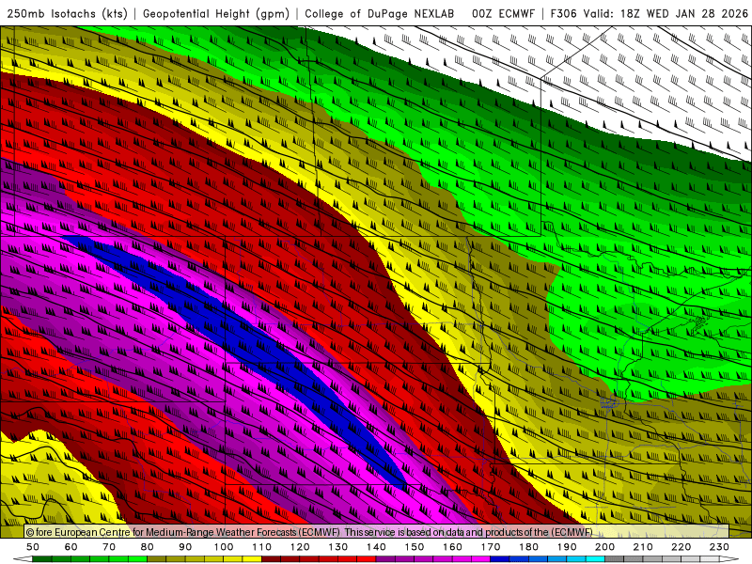Click the '220' color scale label

point(681,547)
